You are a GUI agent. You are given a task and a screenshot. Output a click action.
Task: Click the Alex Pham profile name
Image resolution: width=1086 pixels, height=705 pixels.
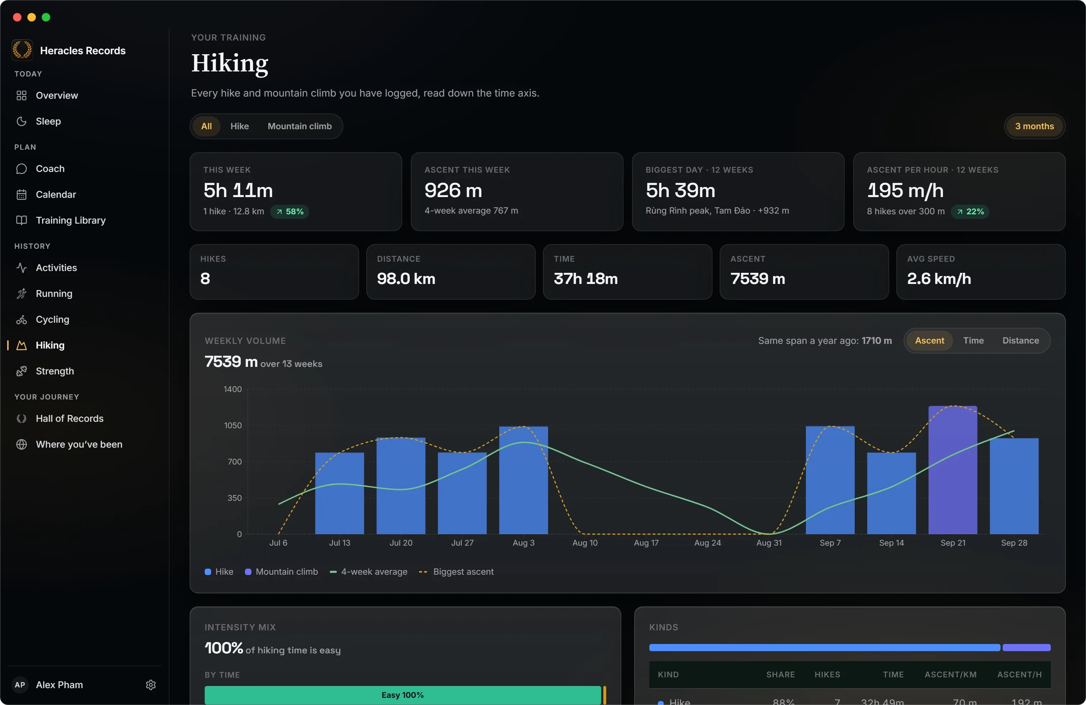(59, 685)
